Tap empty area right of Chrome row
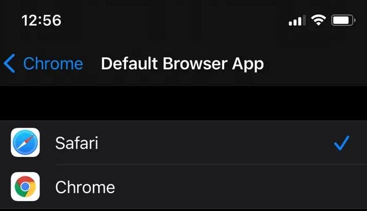The image size is (367, 211). point(241,187)
